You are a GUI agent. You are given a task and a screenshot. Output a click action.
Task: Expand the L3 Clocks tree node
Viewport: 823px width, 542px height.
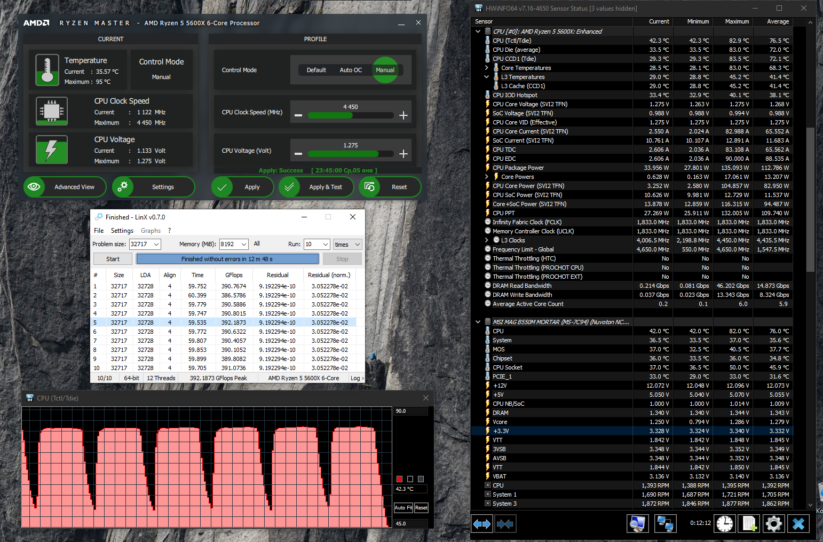[x=486, y=240]
